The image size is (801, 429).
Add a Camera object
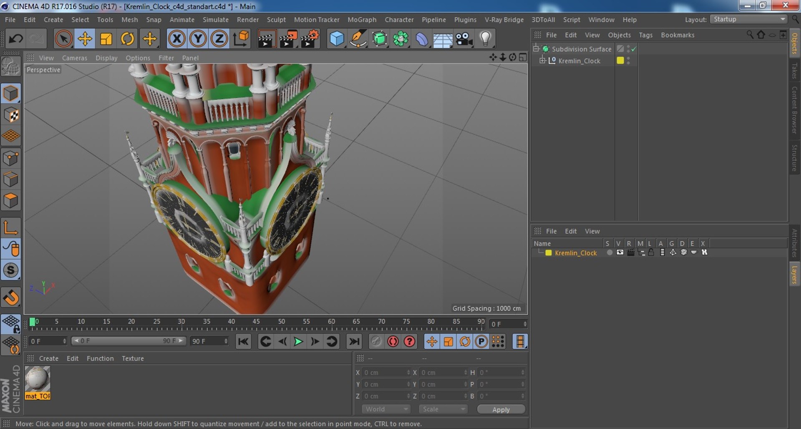pyautogui.click(x=464, y=39)
